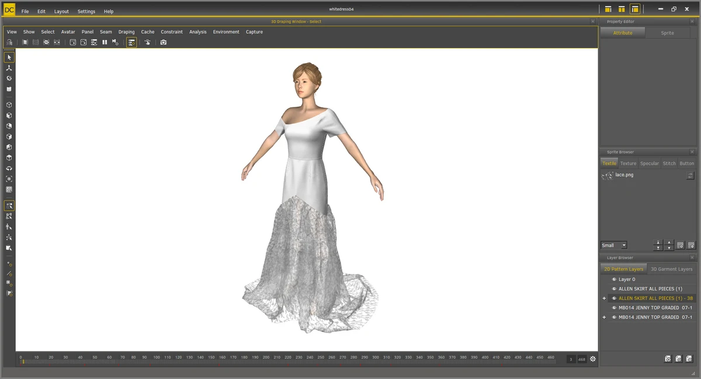
Task: Select the Specular tab in Sprite Browser
Action: (x=650, y=164)
